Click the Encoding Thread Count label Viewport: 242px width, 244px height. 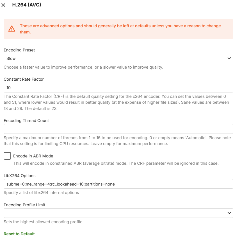tap(26, 121)
